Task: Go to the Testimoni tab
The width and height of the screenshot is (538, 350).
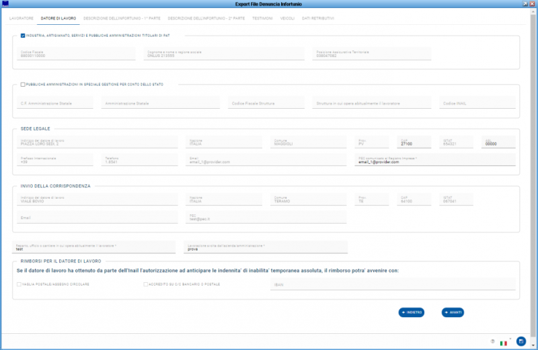Action: 262,19
